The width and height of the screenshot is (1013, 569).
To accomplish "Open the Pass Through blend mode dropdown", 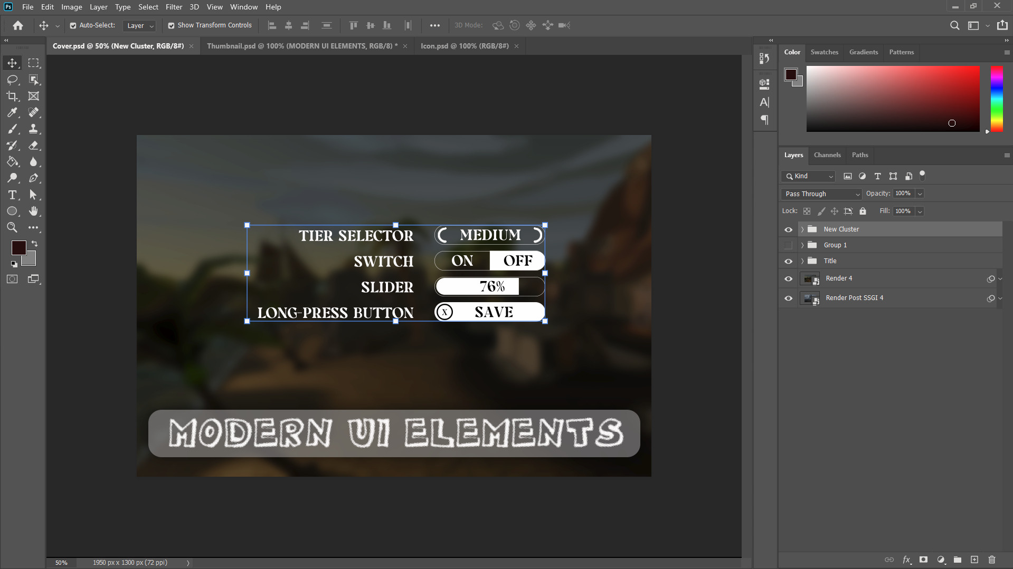I will (821, 194).
